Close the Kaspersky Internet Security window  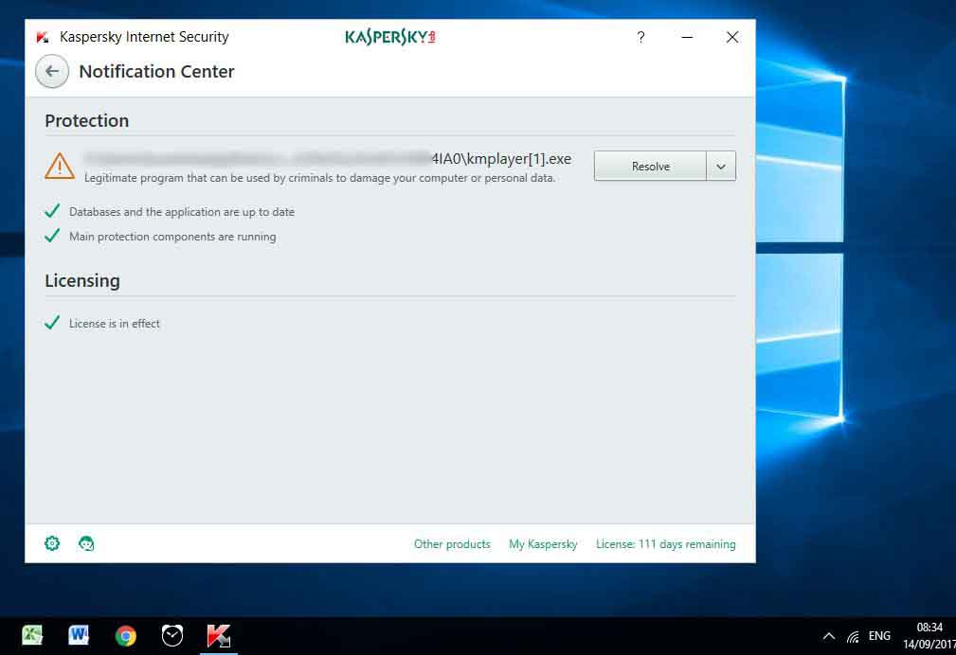coord(732,37)
